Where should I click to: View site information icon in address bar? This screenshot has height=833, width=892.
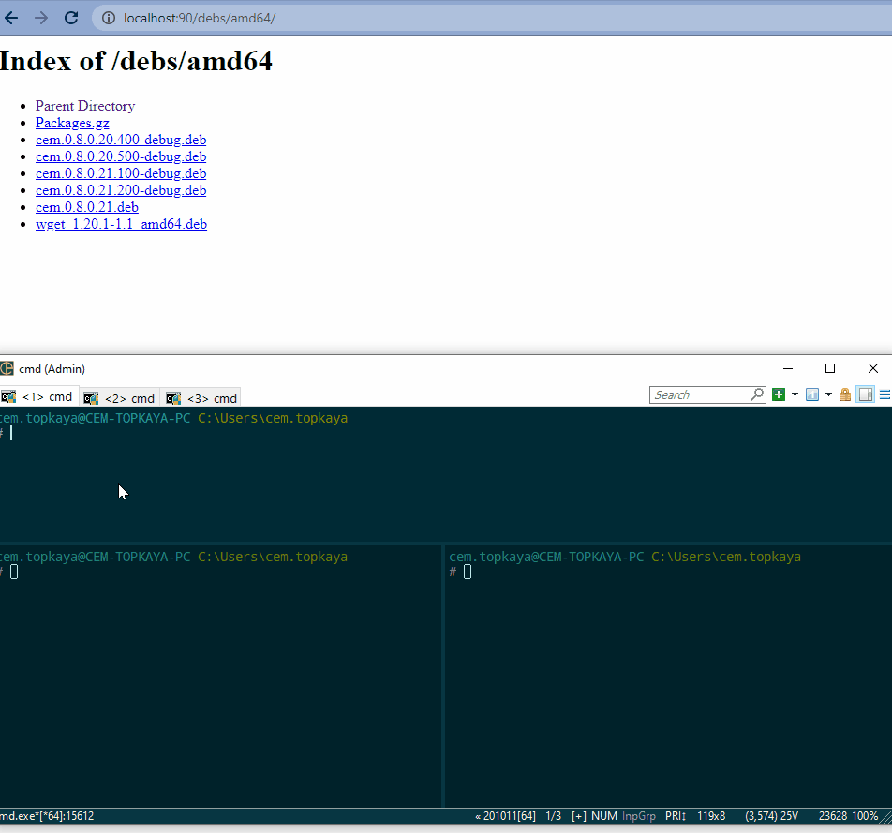pos(108,18)
